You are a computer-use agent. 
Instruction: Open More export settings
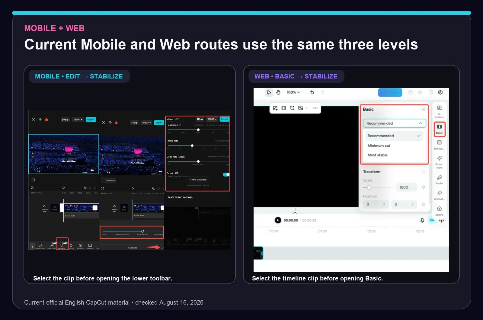(x=180, y=197)
